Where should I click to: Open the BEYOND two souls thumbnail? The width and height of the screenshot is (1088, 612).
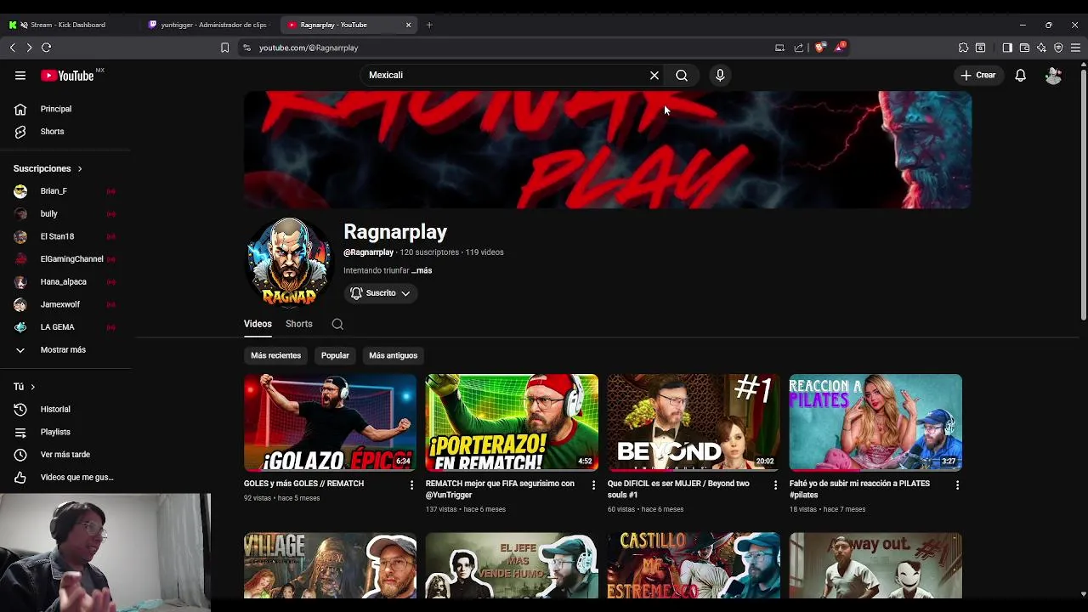coord(694,422)
